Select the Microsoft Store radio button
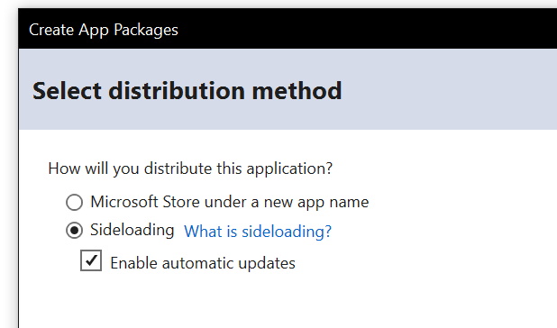The image size is (557, 328). click(x=74, y=203)
